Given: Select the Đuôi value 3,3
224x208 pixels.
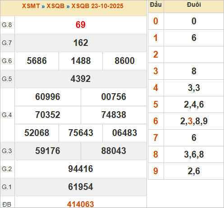Looking at the screenshot, I should point(194,88).
